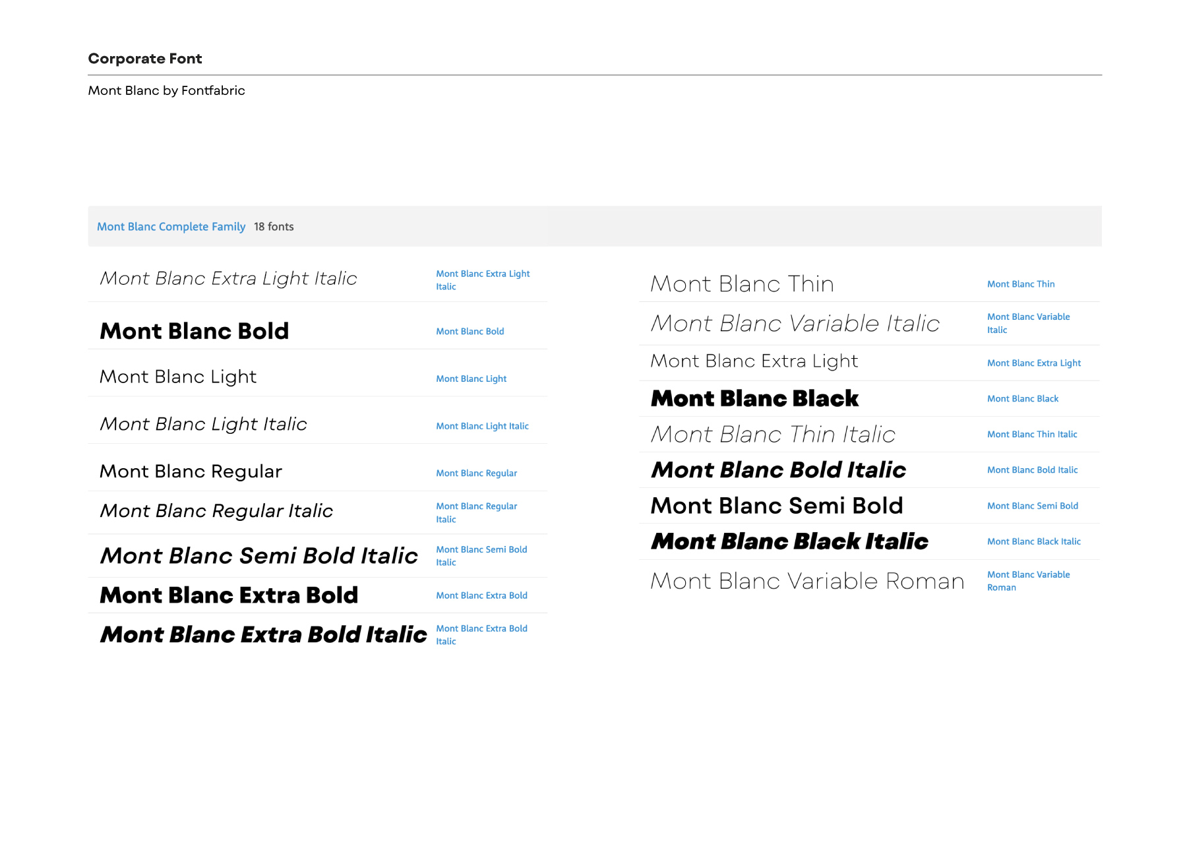Image resolution: width=1187 pixels, height=848 pixels.
Task: Open the Mont Blanc Bold link
Action: click(x=470, y=332)
